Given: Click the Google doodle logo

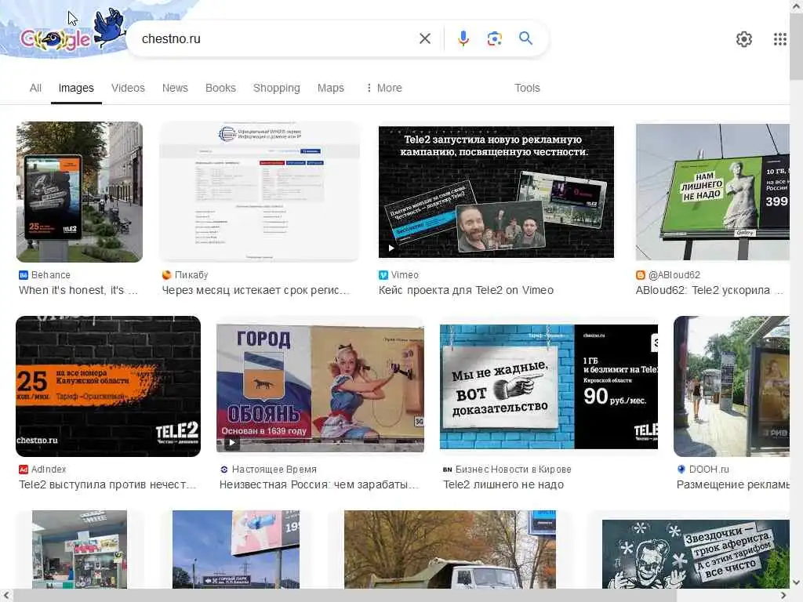Looking at the screenshot, I should pyautogui.click(x=71, y=31).
